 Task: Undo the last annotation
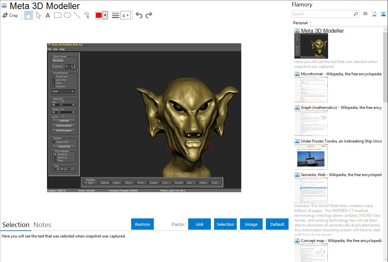tap(139, 15)
